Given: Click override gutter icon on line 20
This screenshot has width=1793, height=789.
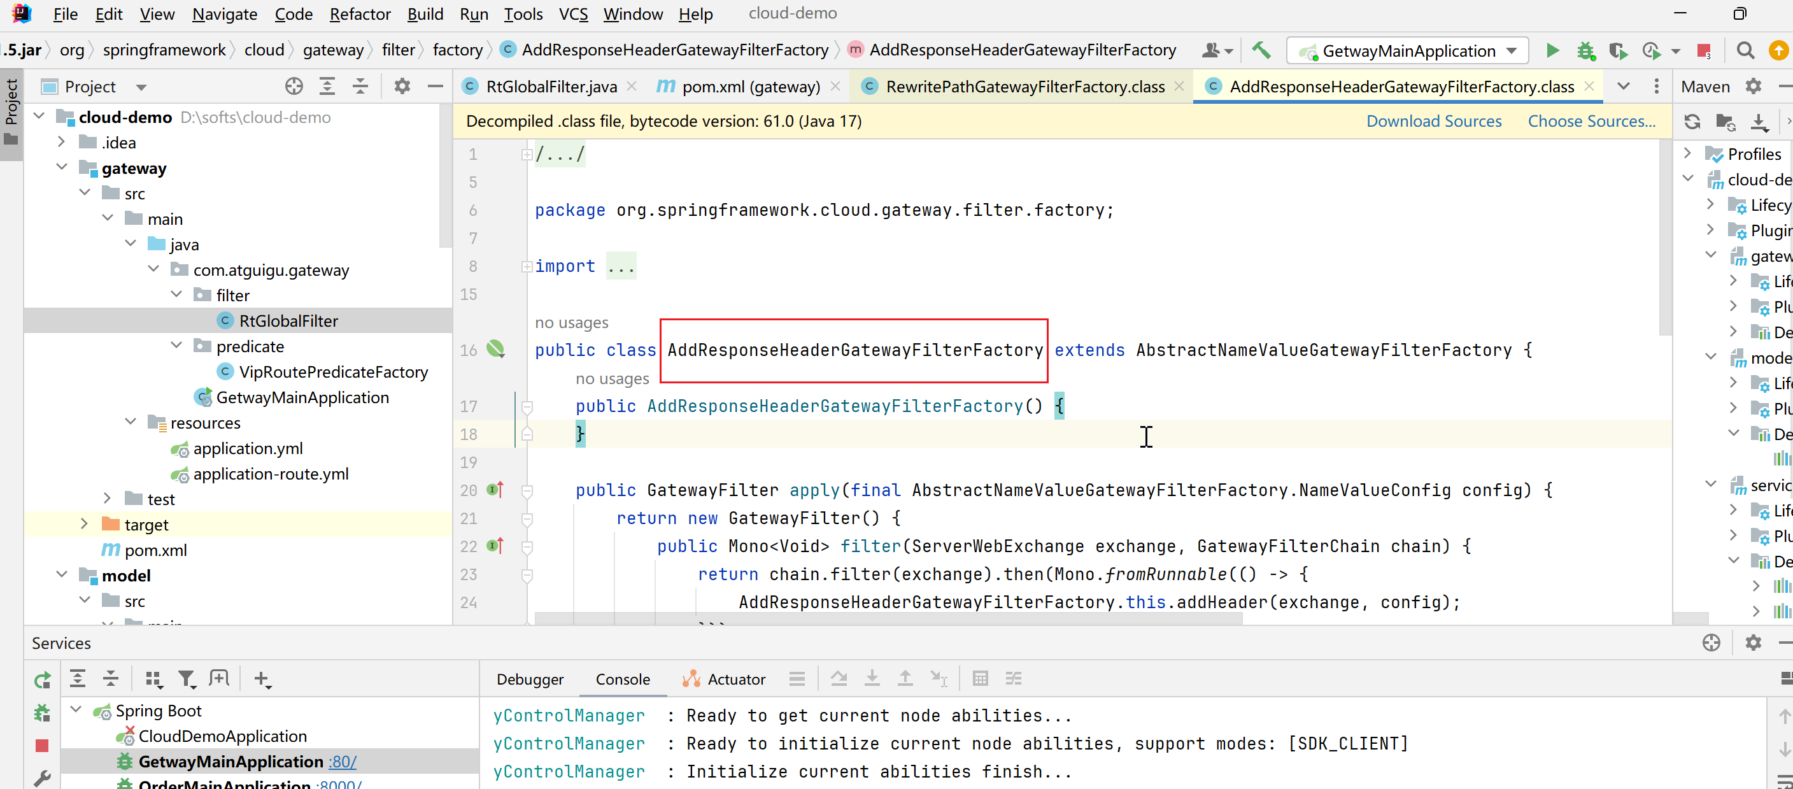Looking at the screenshot, I should tap(495, 490).
